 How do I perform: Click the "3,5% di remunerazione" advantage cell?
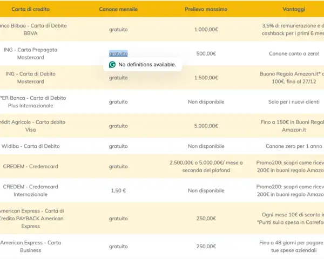click(293, 29)
